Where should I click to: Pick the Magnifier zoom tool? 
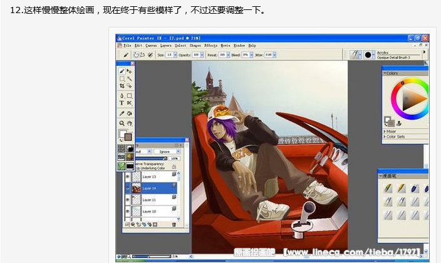pyautogui.click(x=122, y=123)
